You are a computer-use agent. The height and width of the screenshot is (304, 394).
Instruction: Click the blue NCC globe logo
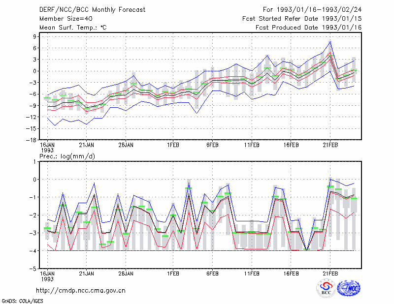coord(349,288)
